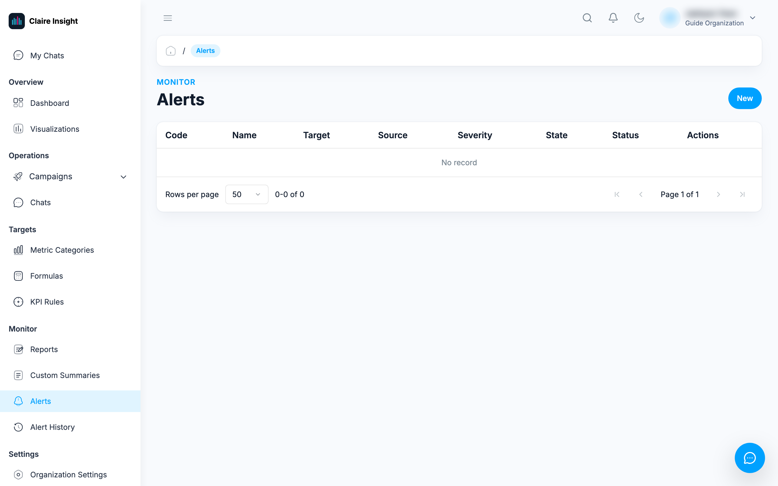Screen dimensions: 778x486
Task: Open the Rows per page dropdown
Action: (247, 194)
